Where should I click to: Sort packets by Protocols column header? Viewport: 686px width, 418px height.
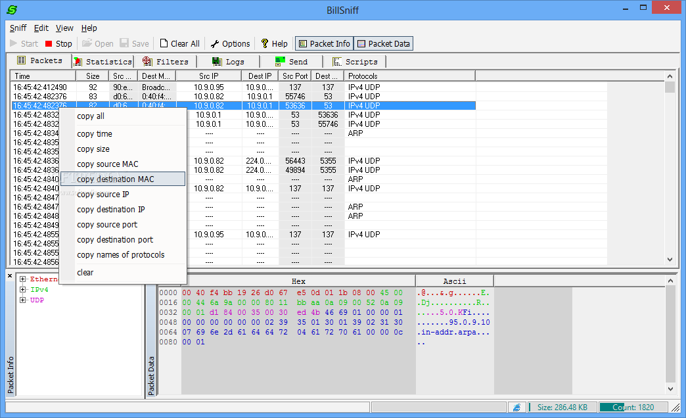[410, 76]
